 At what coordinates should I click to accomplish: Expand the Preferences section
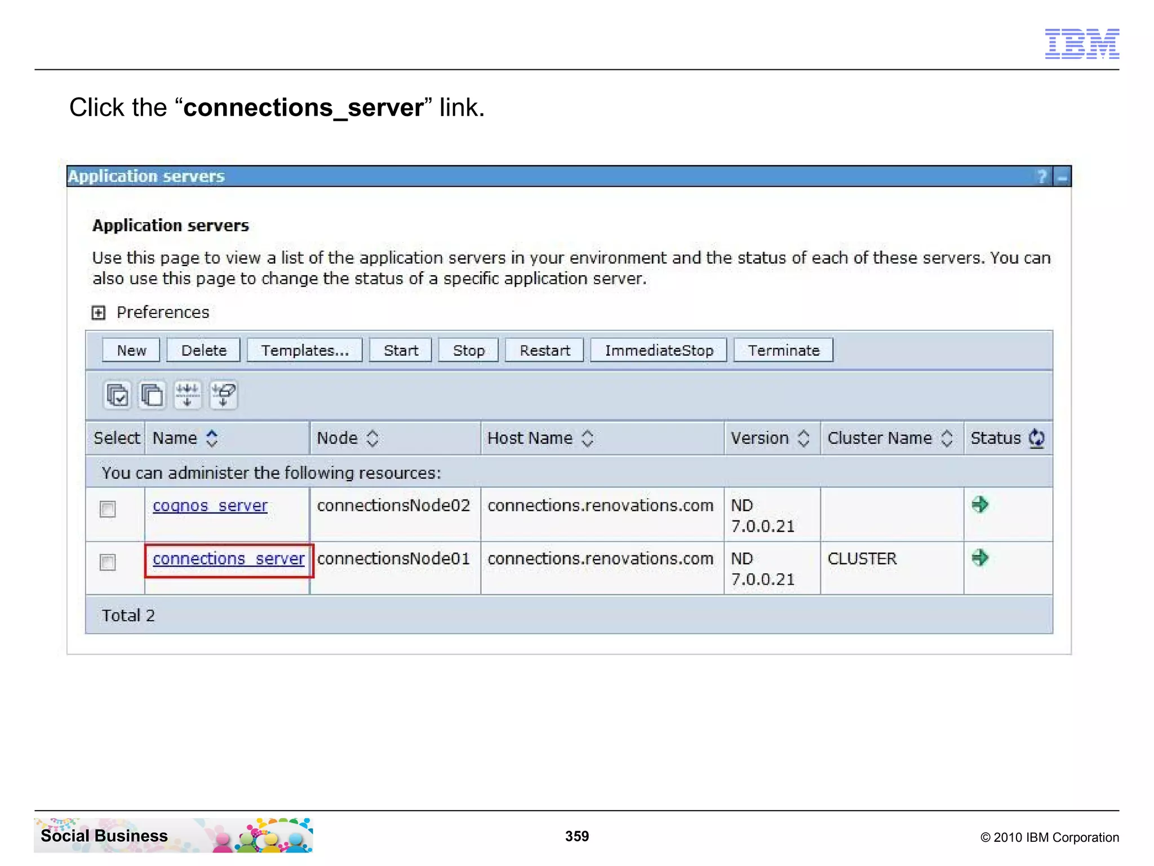(99, 312)
